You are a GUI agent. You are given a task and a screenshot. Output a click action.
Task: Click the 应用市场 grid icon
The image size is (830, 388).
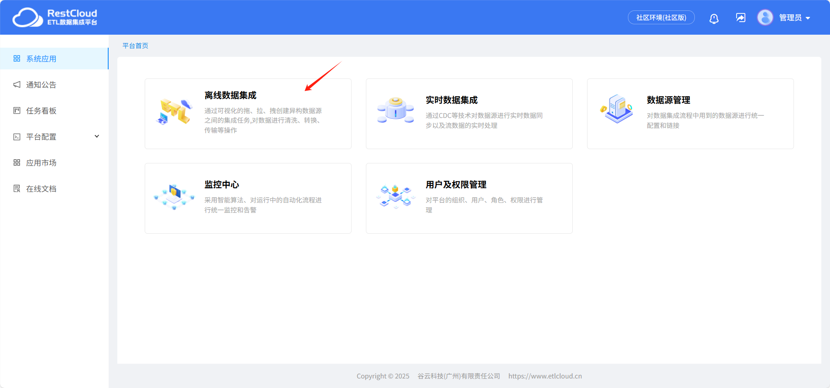(17, 163)
